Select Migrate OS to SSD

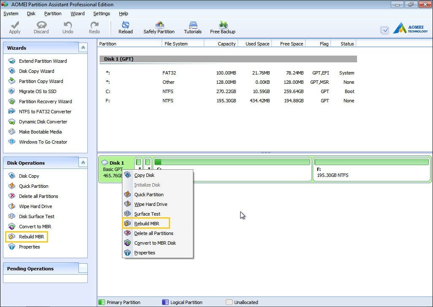click(32, 91)
